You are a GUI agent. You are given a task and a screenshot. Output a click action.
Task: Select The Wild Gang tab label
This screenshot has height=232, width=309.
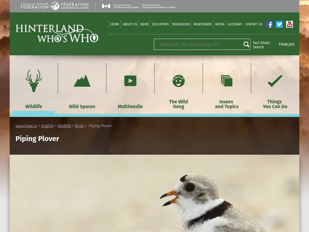tap(178, 104)
